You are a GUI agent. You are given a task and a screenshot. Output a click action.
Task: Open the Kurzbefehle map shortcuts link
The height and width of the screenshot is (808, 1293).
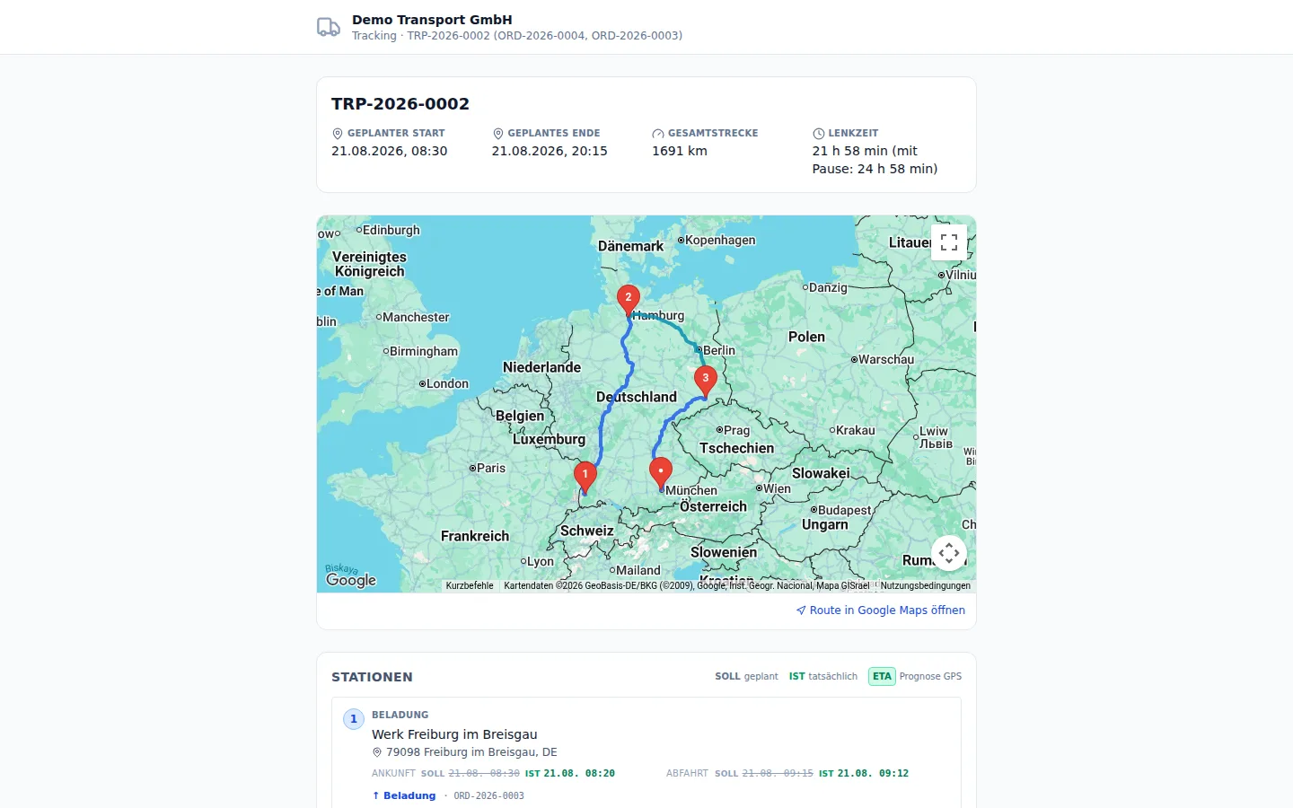(470, 585)
